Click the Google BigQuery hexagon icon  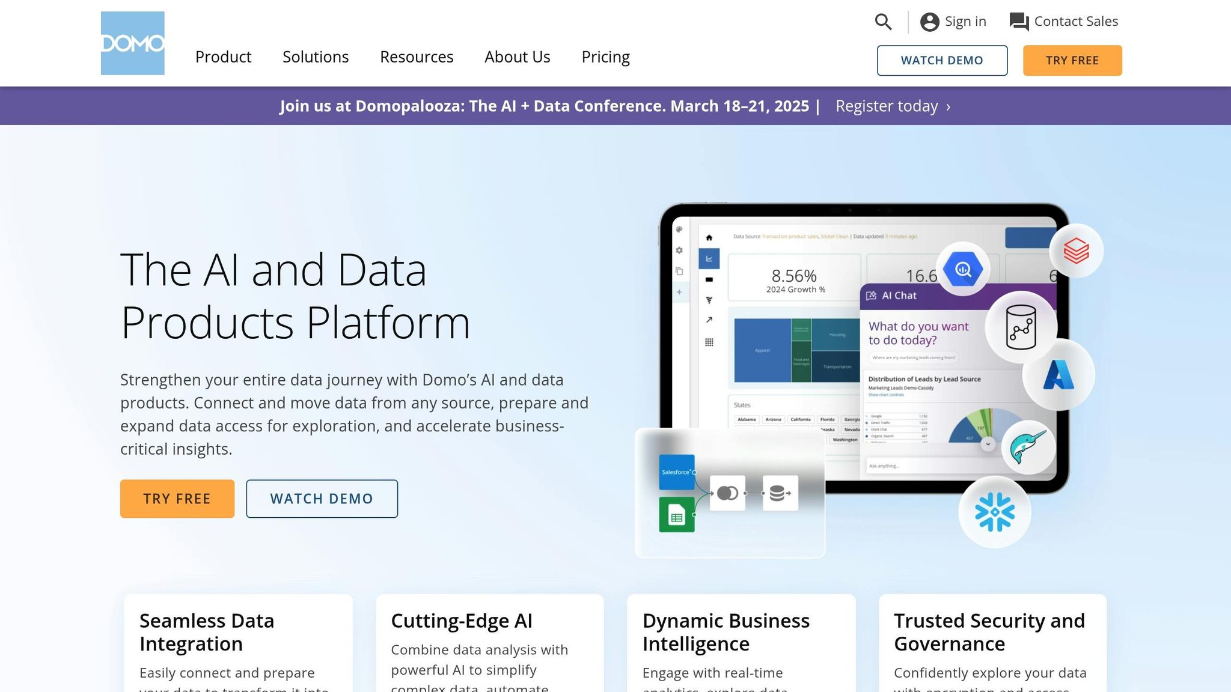click(963, 269)
